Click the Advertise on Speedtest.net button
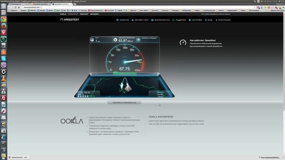The width and height of the screenshot is (285, 160). [124, 103]
